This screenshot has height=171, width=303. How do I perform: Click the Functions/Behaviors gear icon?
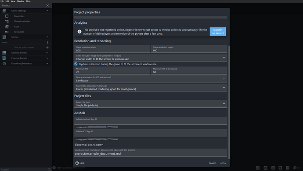[x=4, y=63]
